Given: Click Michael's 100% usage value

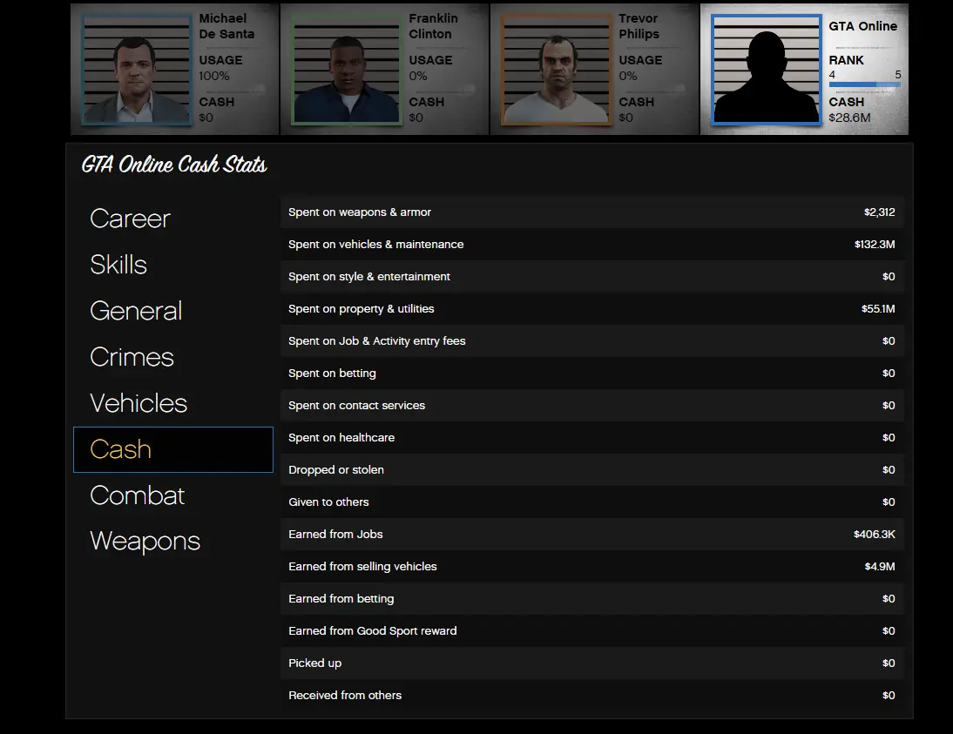Looking at the screenshot, I should pos(214,76).
